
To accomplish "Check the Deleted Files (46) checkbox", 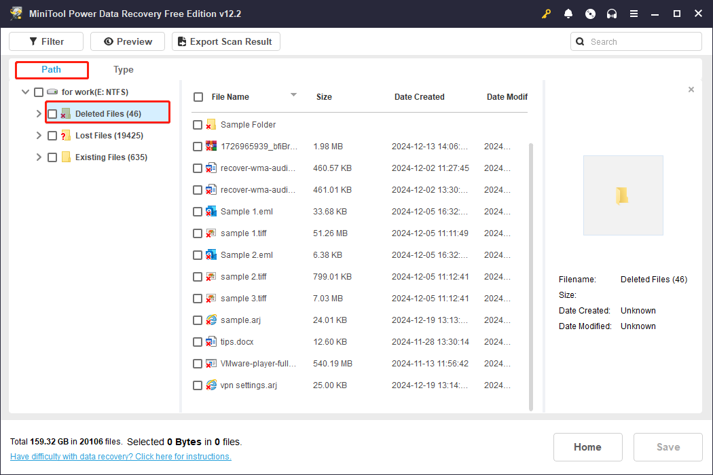I will pos(52,114).
